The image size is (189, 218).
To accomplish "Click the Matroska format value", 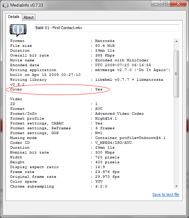I will [x=105, y=41].
